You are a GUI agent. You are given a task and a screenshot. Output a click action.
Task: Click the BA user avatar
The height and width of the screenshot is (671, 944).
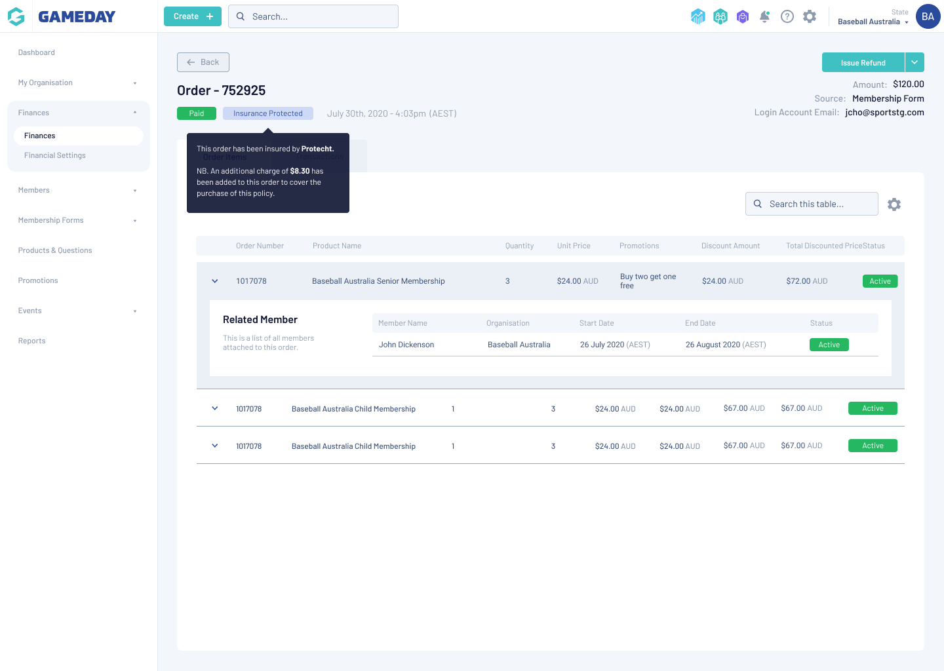[928, 17]
